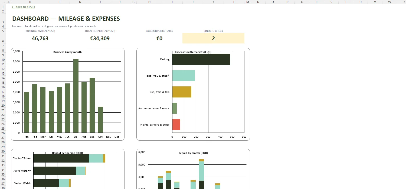Screen dimensions: 406x189
Task: Follow the Back to START link
Action: [24, 7]
